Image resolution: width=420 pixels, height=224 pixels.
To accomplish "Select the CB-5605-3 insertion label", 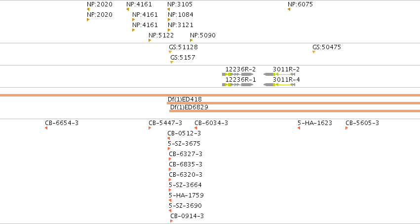I will (362, 123).
